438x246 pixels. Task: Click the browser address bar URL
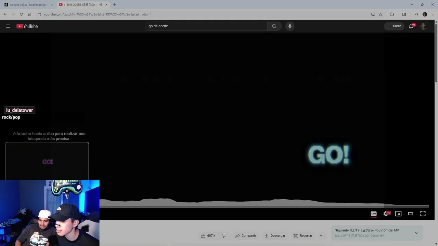pyautogui.click(x=98, y=14)
